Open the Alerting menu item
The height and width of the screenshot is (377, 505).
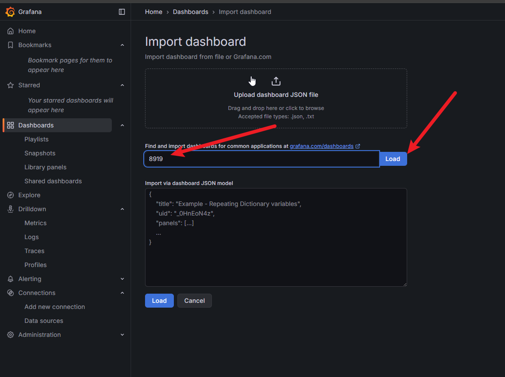point(30,279)
